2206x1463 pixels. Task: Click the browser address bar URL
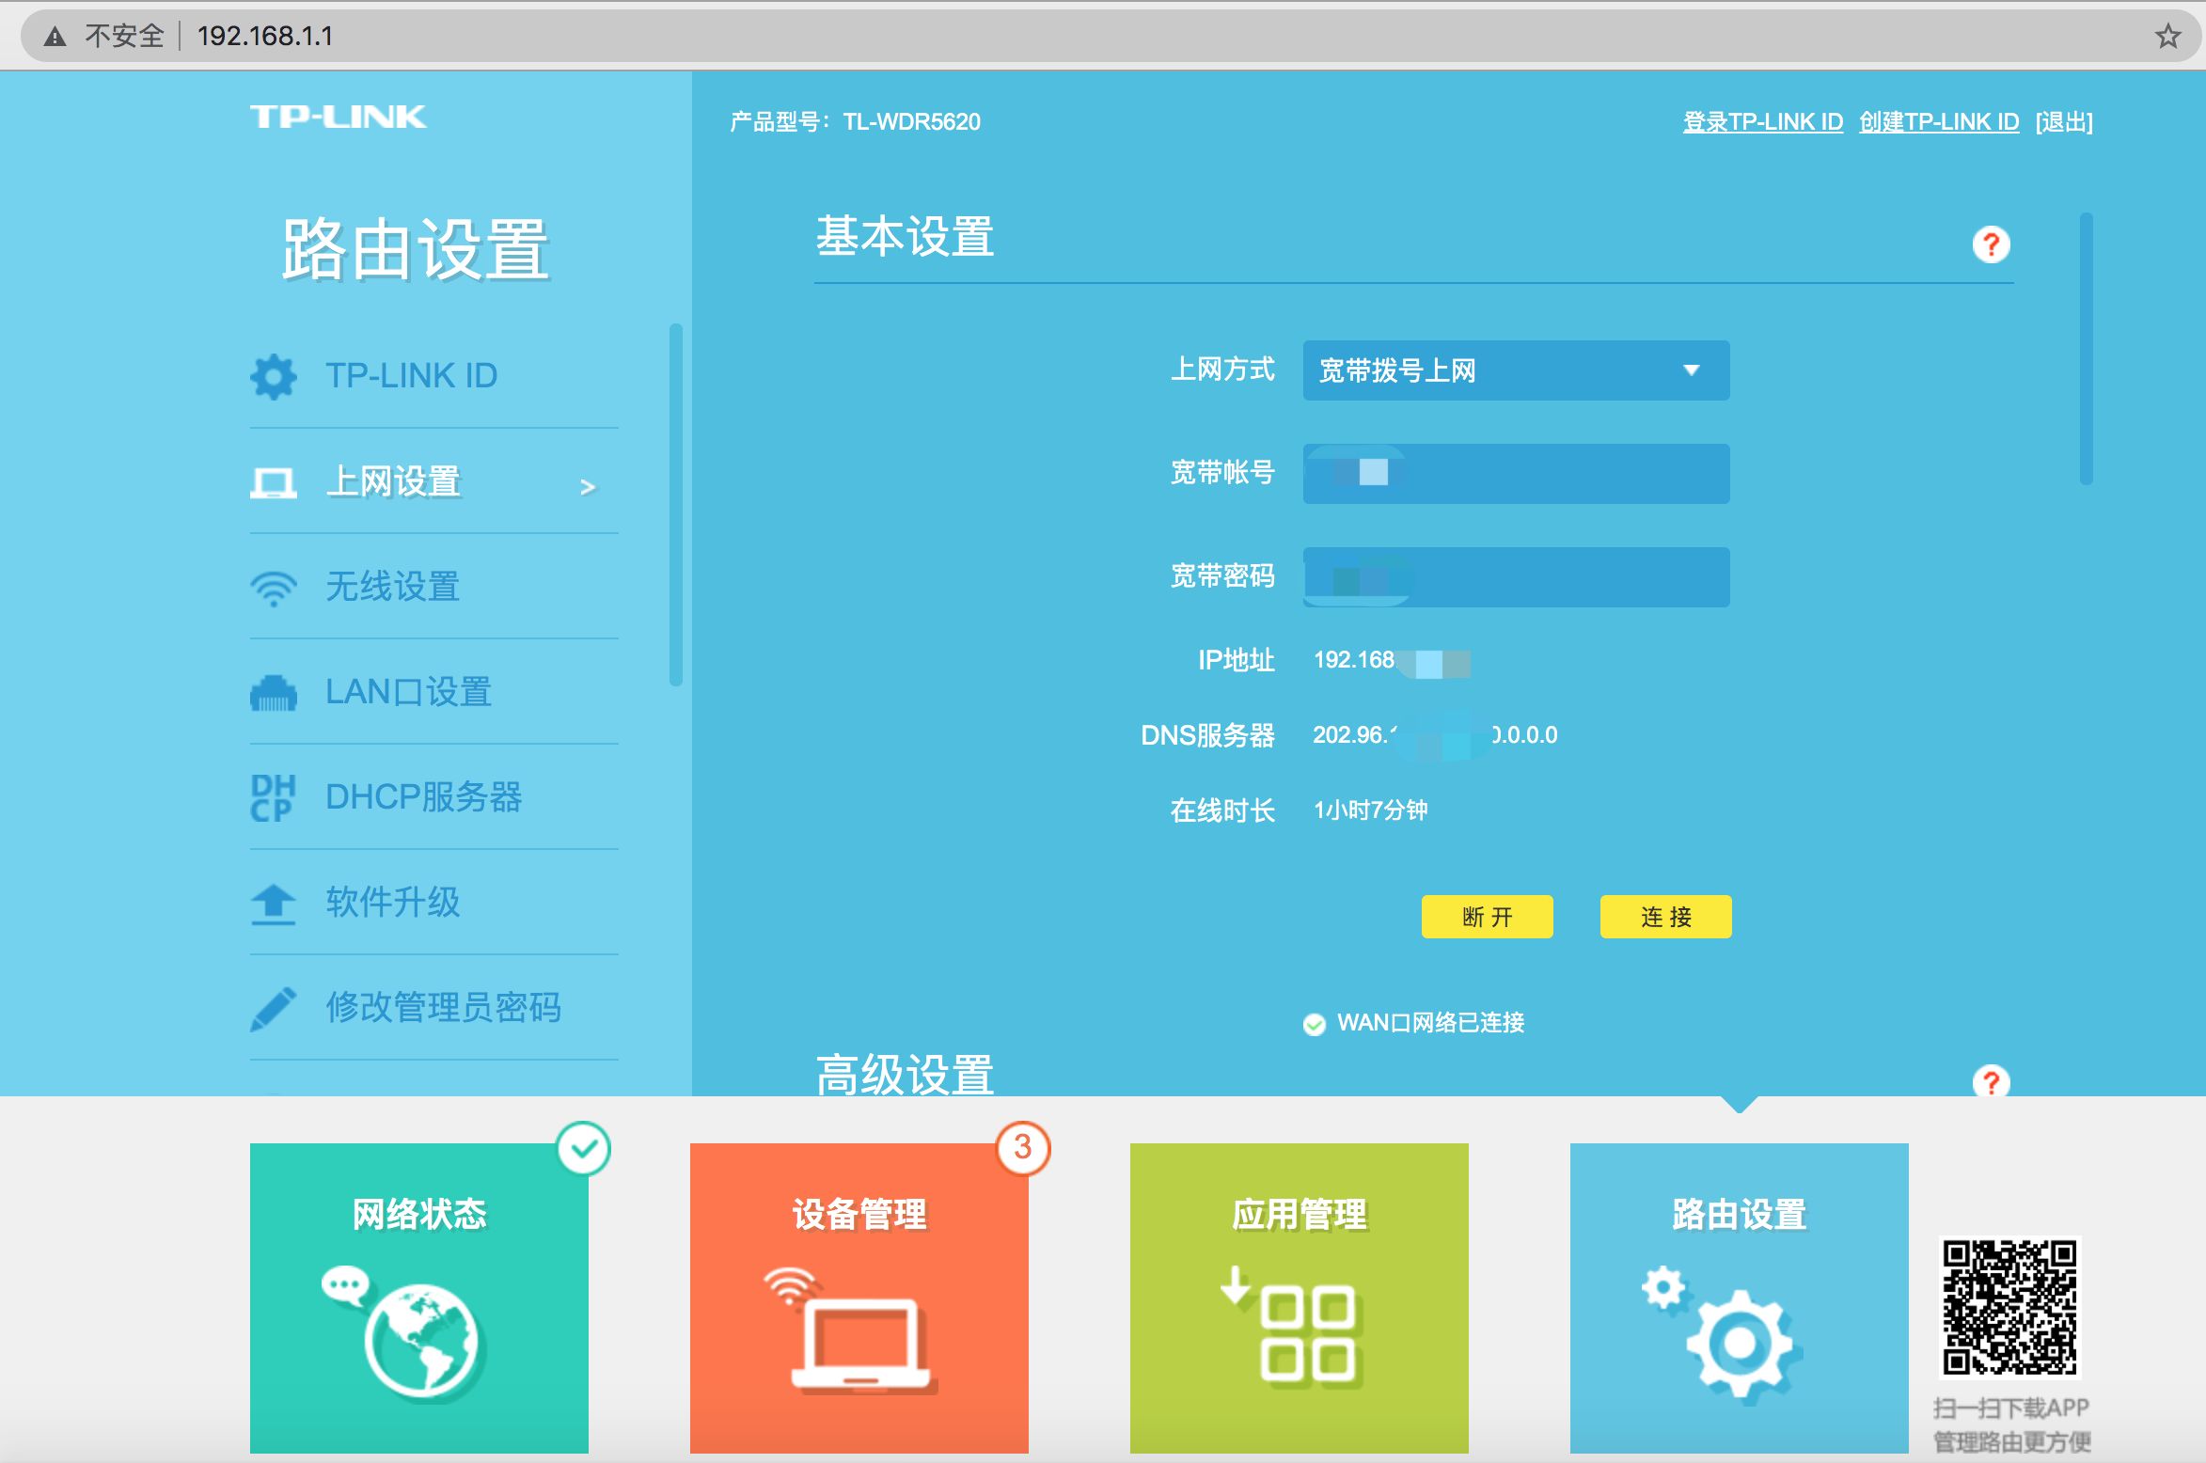pos(265,36)
